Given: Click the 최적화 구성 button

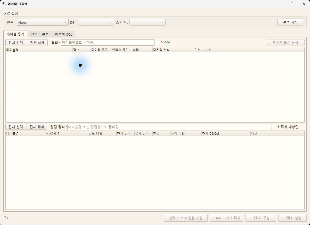Looking at the screenshot, I should [x=261, y=218].
